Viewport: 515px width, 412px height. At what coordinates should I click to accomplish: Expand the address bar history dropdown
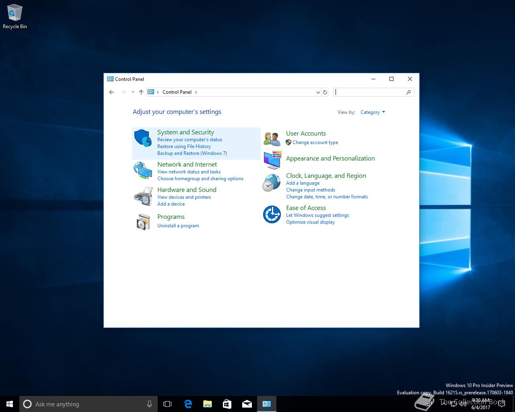[x=318, y=92]
